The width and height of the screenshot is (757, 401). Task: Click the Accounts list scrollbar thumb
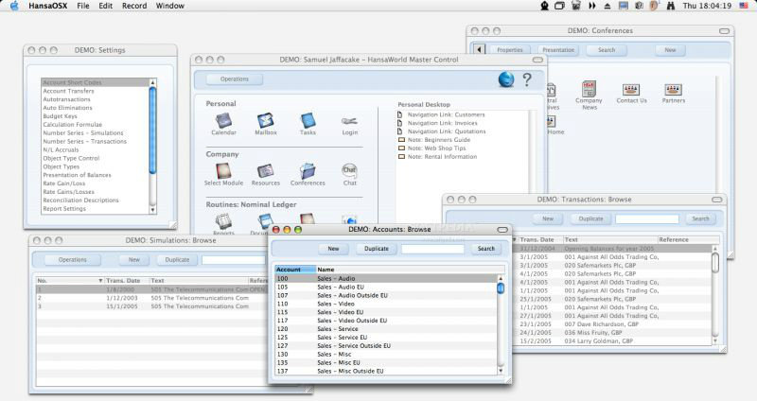tap(501, 288)
